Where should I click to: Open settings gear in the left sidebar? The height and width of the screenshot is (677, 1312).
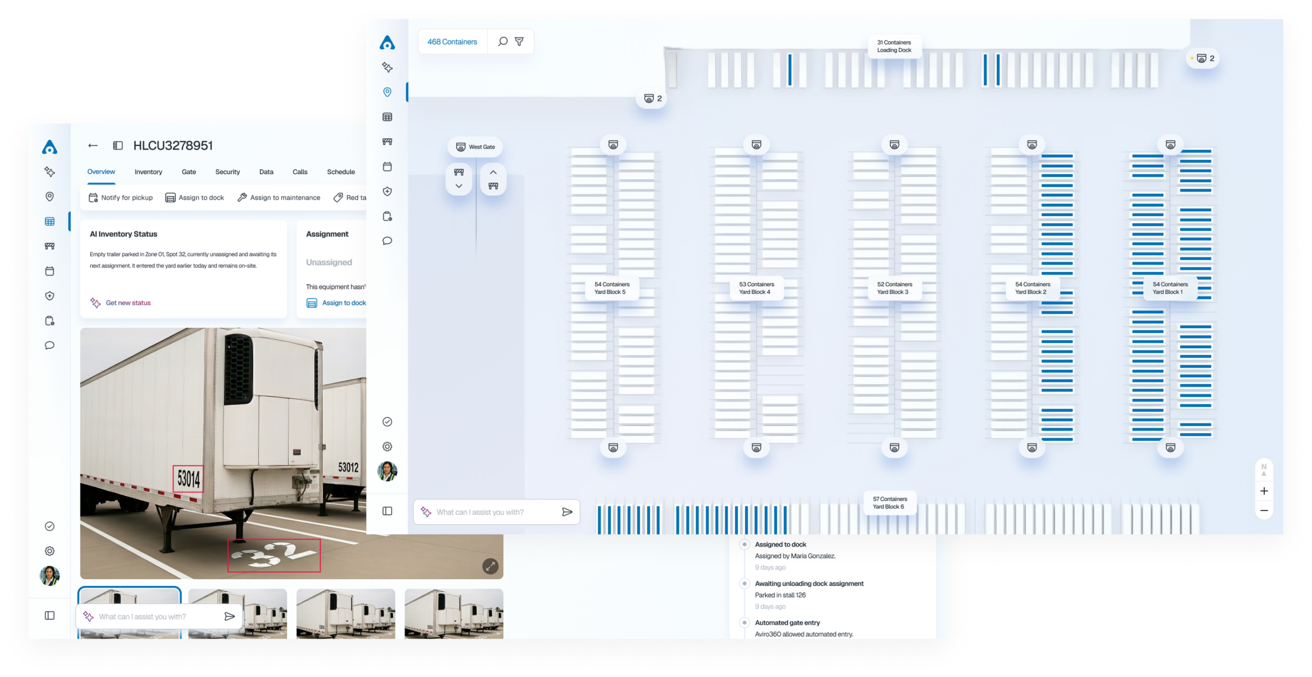coord(50,551)
